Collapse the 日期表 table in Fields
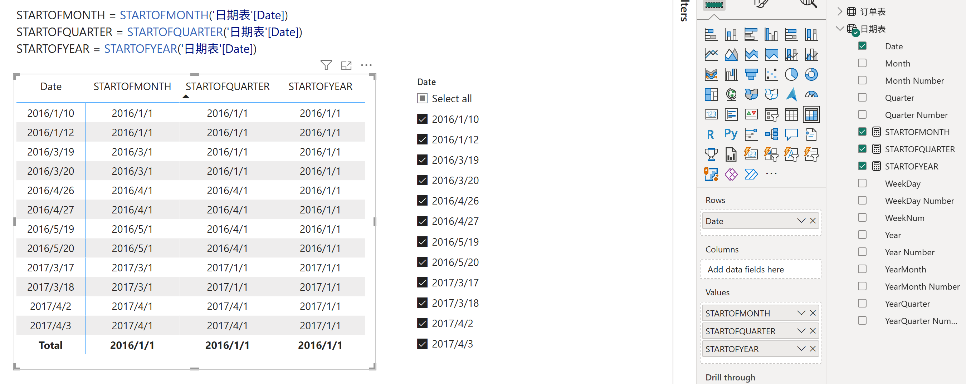Image resolution: width=966 pixels, height=384 pixels. (x=840, y=29)
